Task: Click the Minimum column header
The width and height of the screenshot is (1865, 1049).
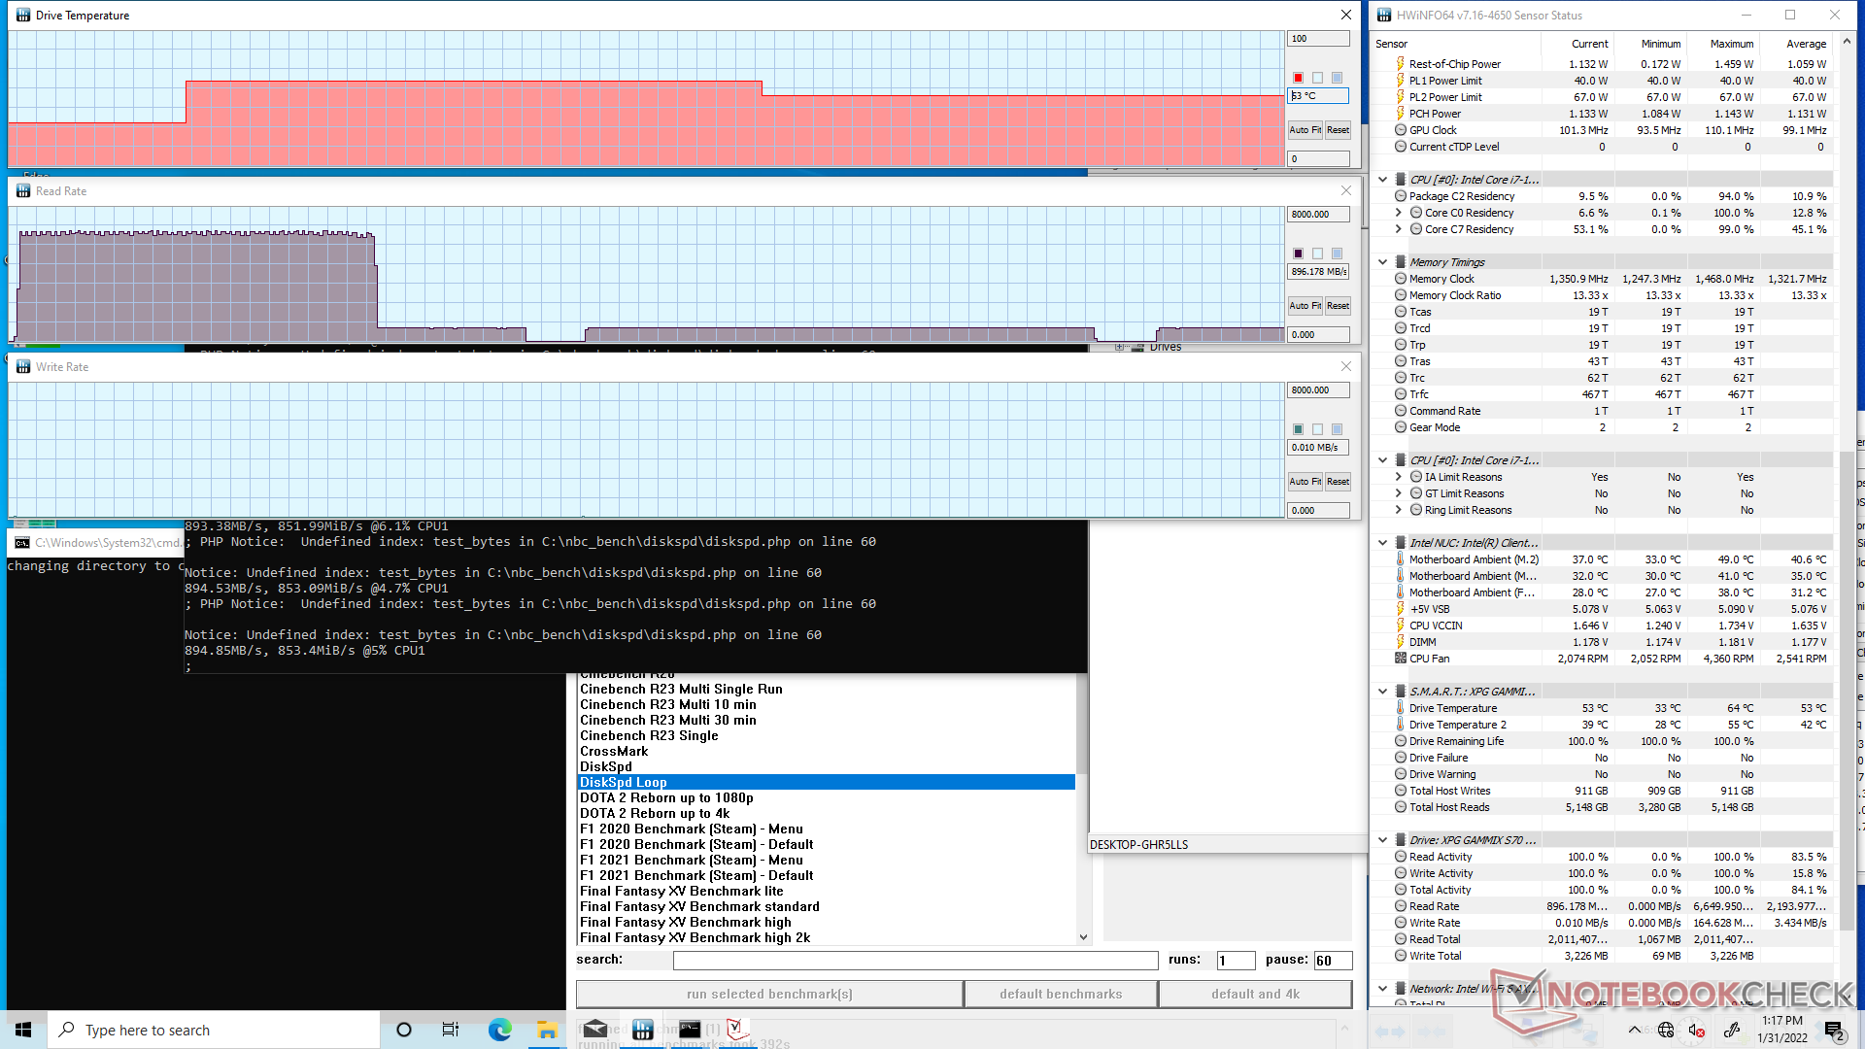Action: click(x=1660, y=44)
